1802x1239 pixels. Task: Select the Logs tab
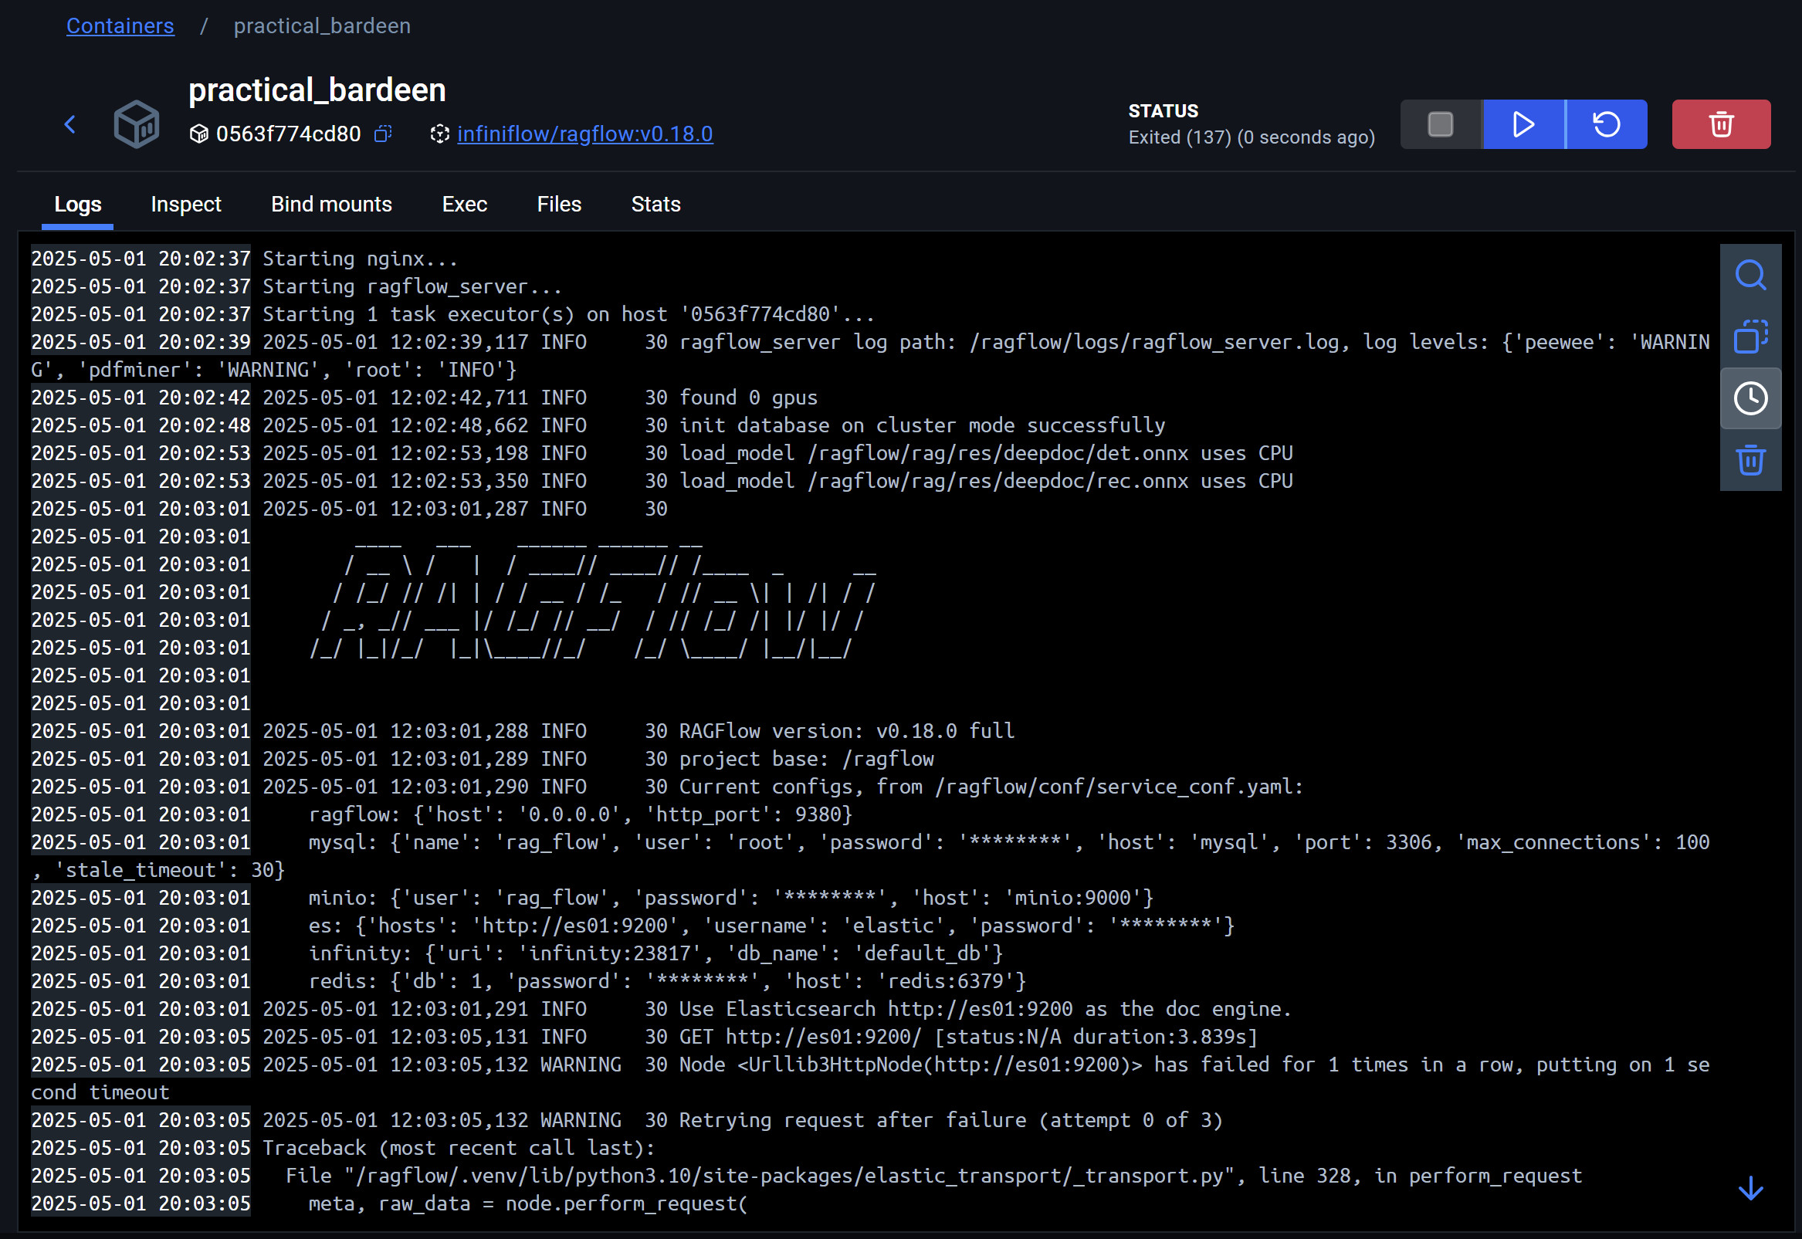tap(78, 204)
